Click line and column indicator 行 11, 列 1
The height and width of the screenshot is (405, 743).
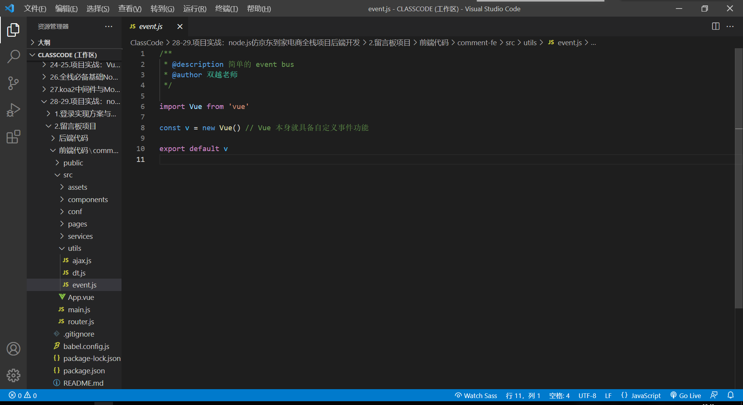pyautogui.click(x=523, y=395)
